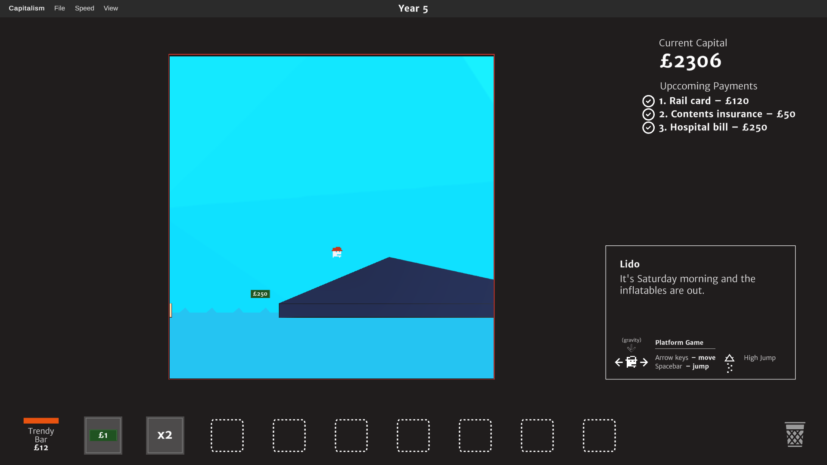Select the x2 multiplier item
The width and height of the screenshot is (827, 465).
coord(165,435)
